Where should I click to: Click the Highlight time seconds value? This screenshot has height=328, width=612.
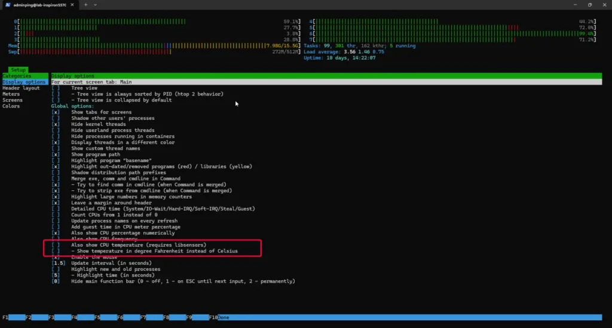coord(56,275)
